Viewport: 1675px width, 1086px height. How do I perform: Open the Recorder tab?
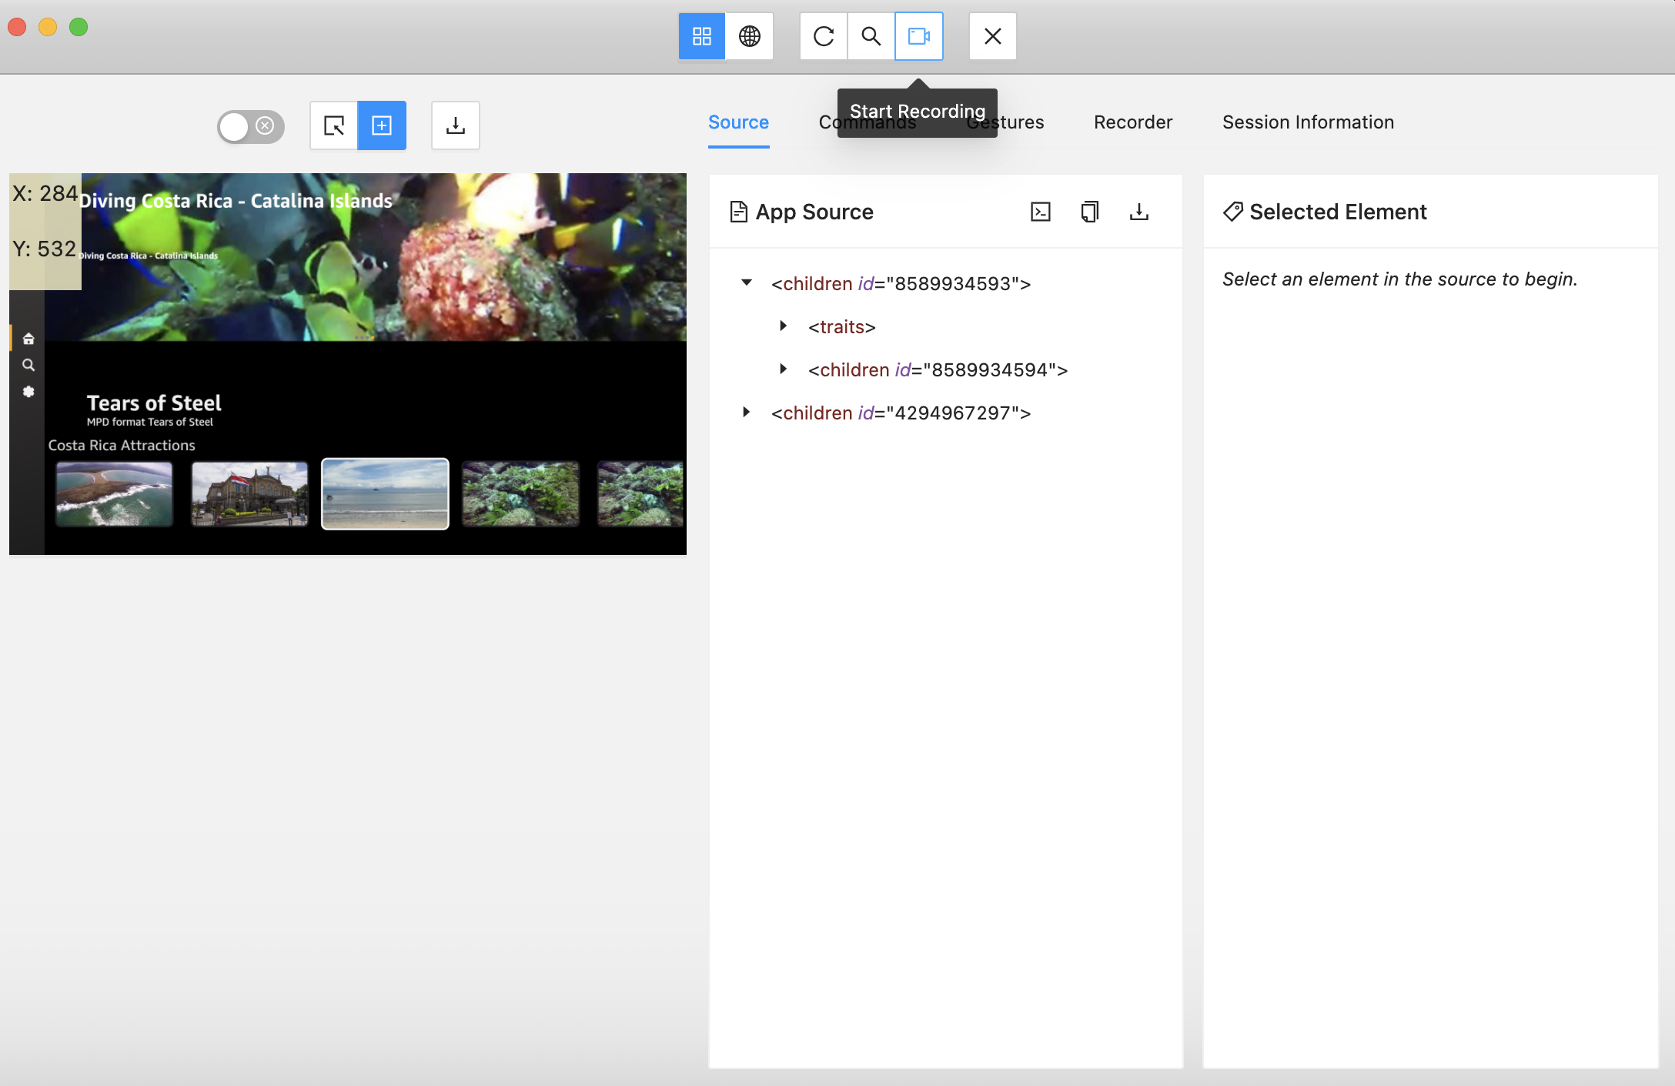[1132, 122]
